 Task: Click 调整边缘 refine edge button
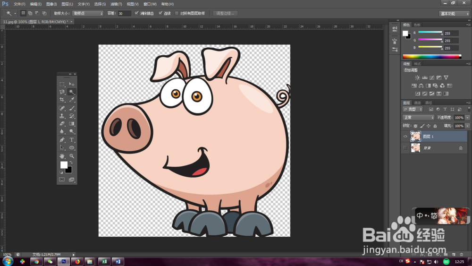[x=225, y=13]
